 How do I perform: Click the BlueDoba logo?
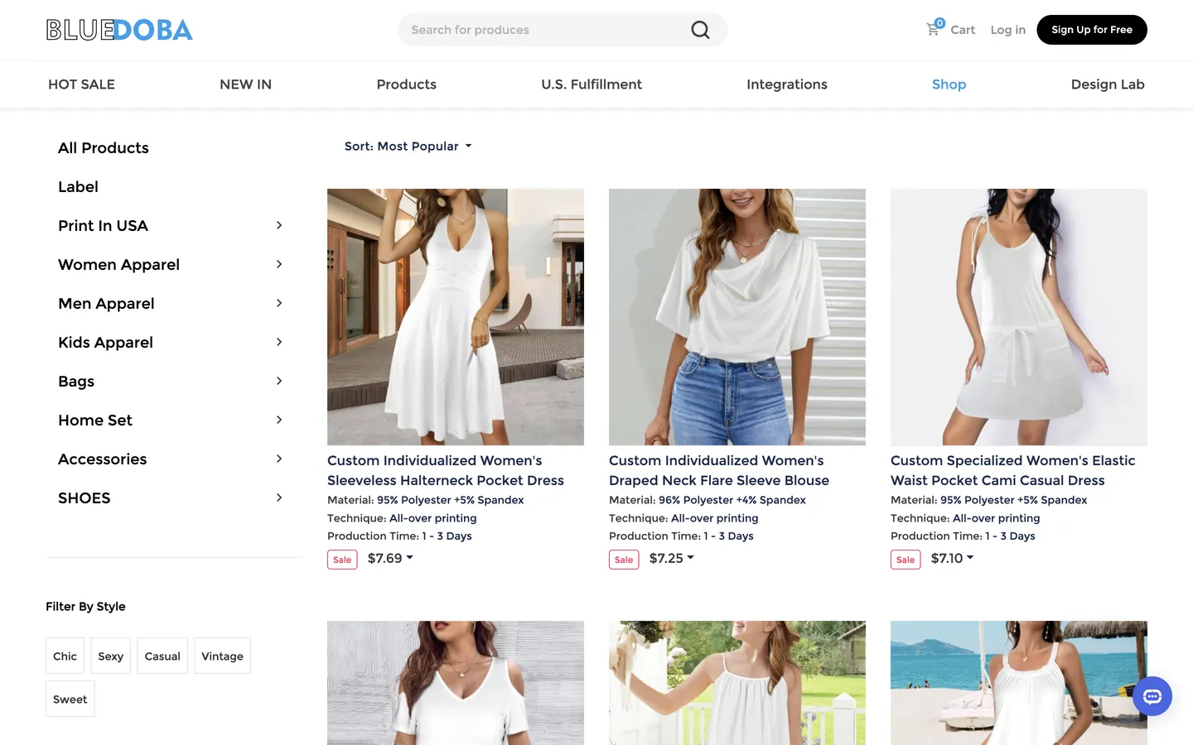point(119,30)
